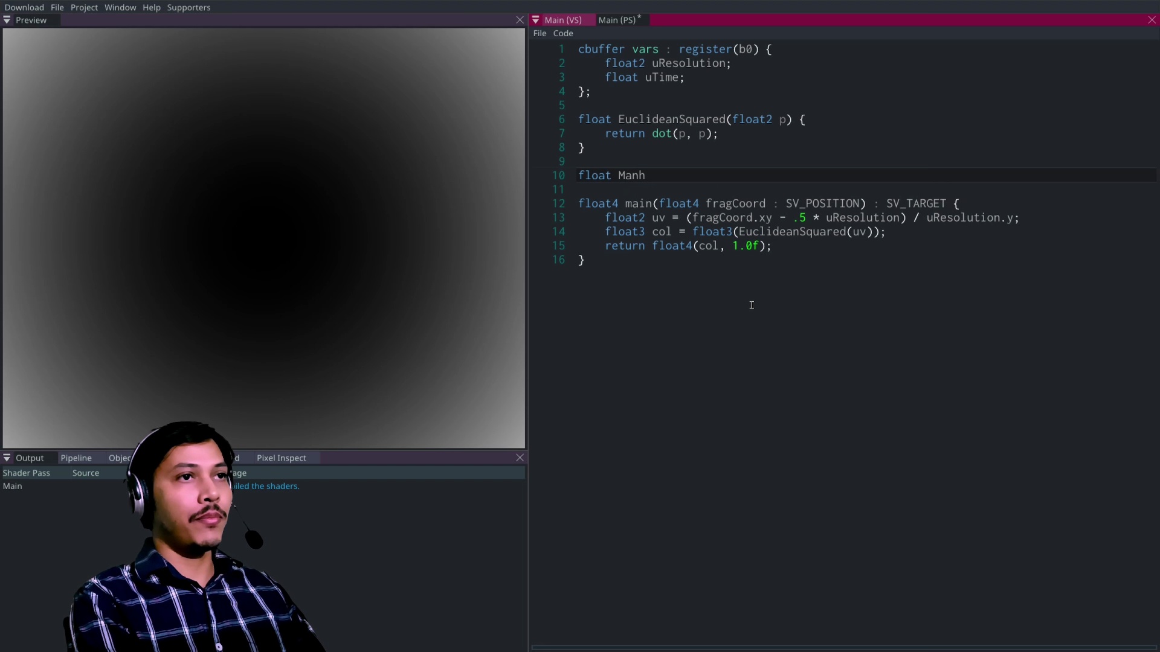Open the code editor's File menu
Screen dimensions: 1160x652
click(x=540, y=33)
